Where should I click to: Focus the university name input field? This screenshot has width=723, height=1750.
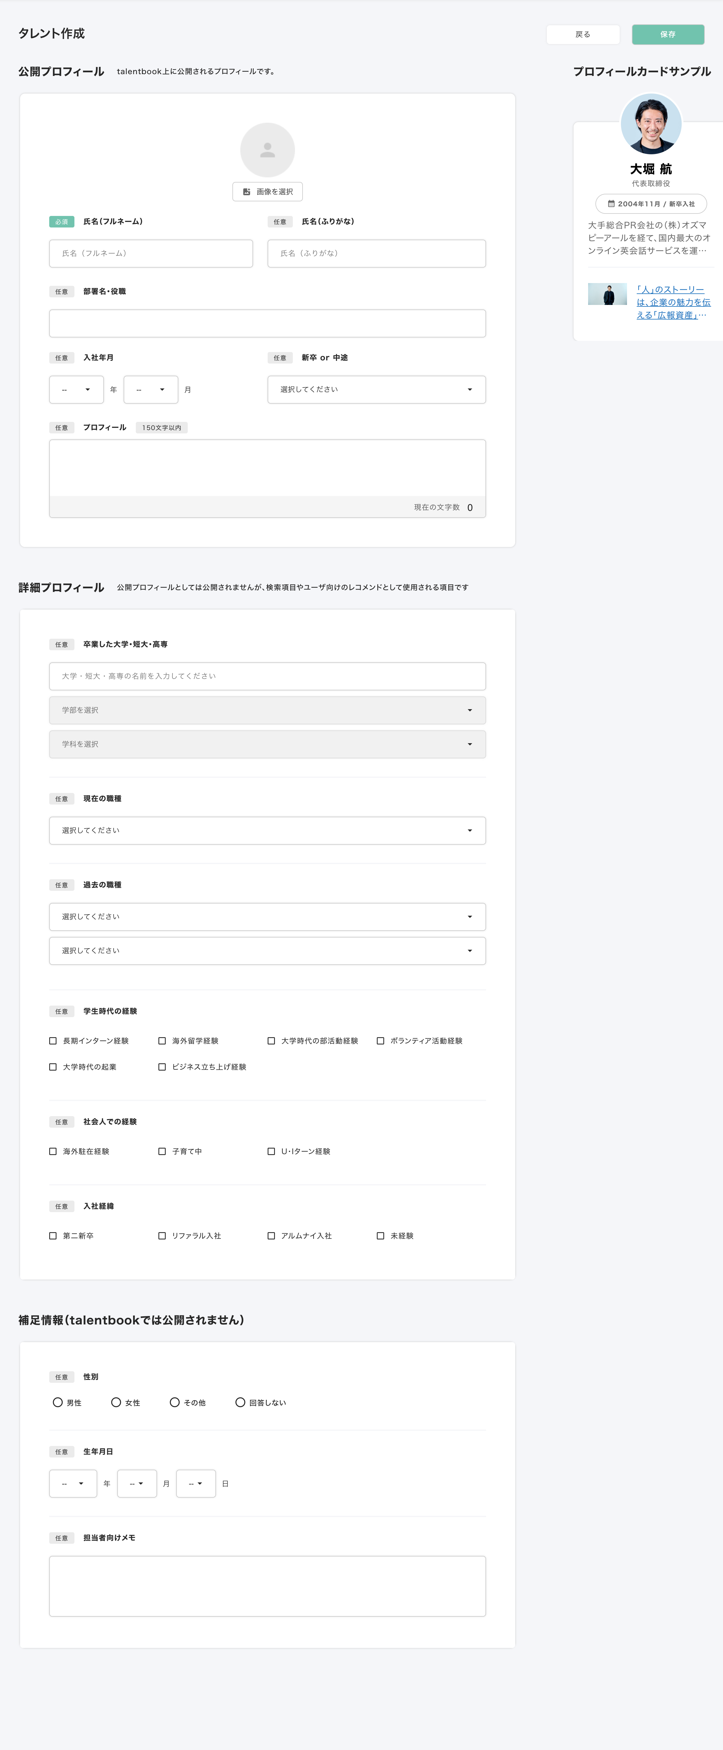268,677
